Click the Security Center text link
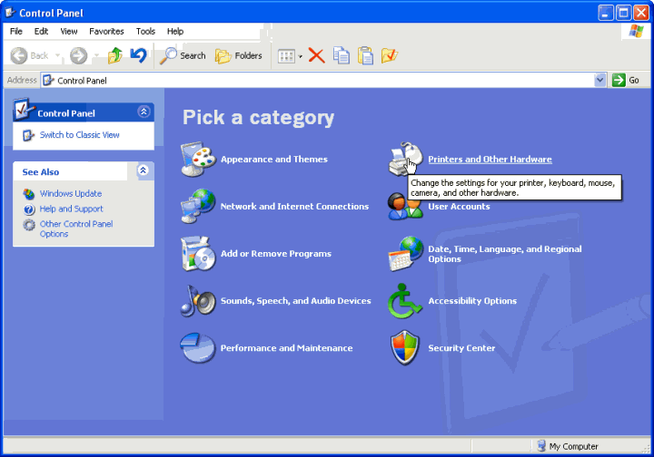This screenshot has height=457, width=654. pos(461,348)
